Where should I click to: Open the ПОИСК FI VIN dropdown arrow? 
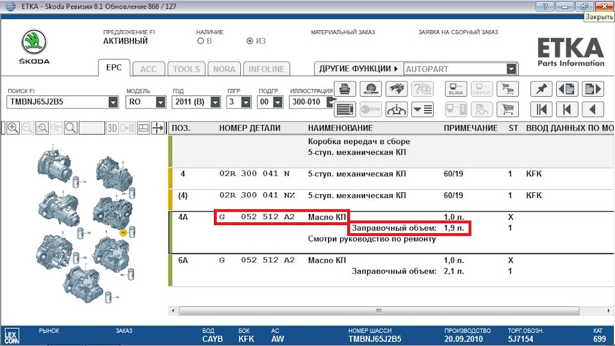[x=113, y=102]
